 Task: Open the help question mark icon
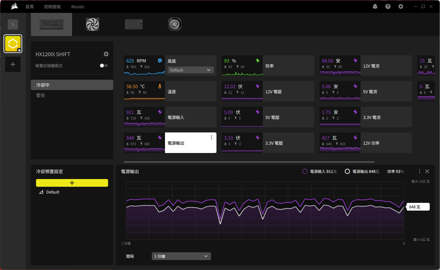pos(388,6)
